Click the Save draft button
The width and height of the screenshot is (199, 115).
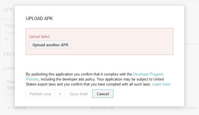79,94
